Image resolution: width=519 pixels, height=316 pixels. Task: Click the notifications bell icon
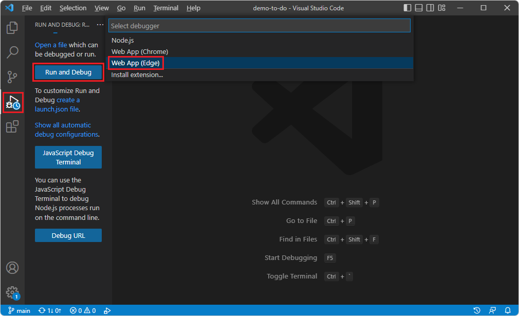509,310
